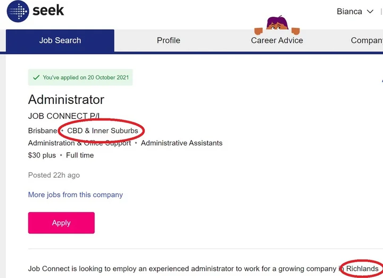Open the Job Search tab

click(60, 40)
